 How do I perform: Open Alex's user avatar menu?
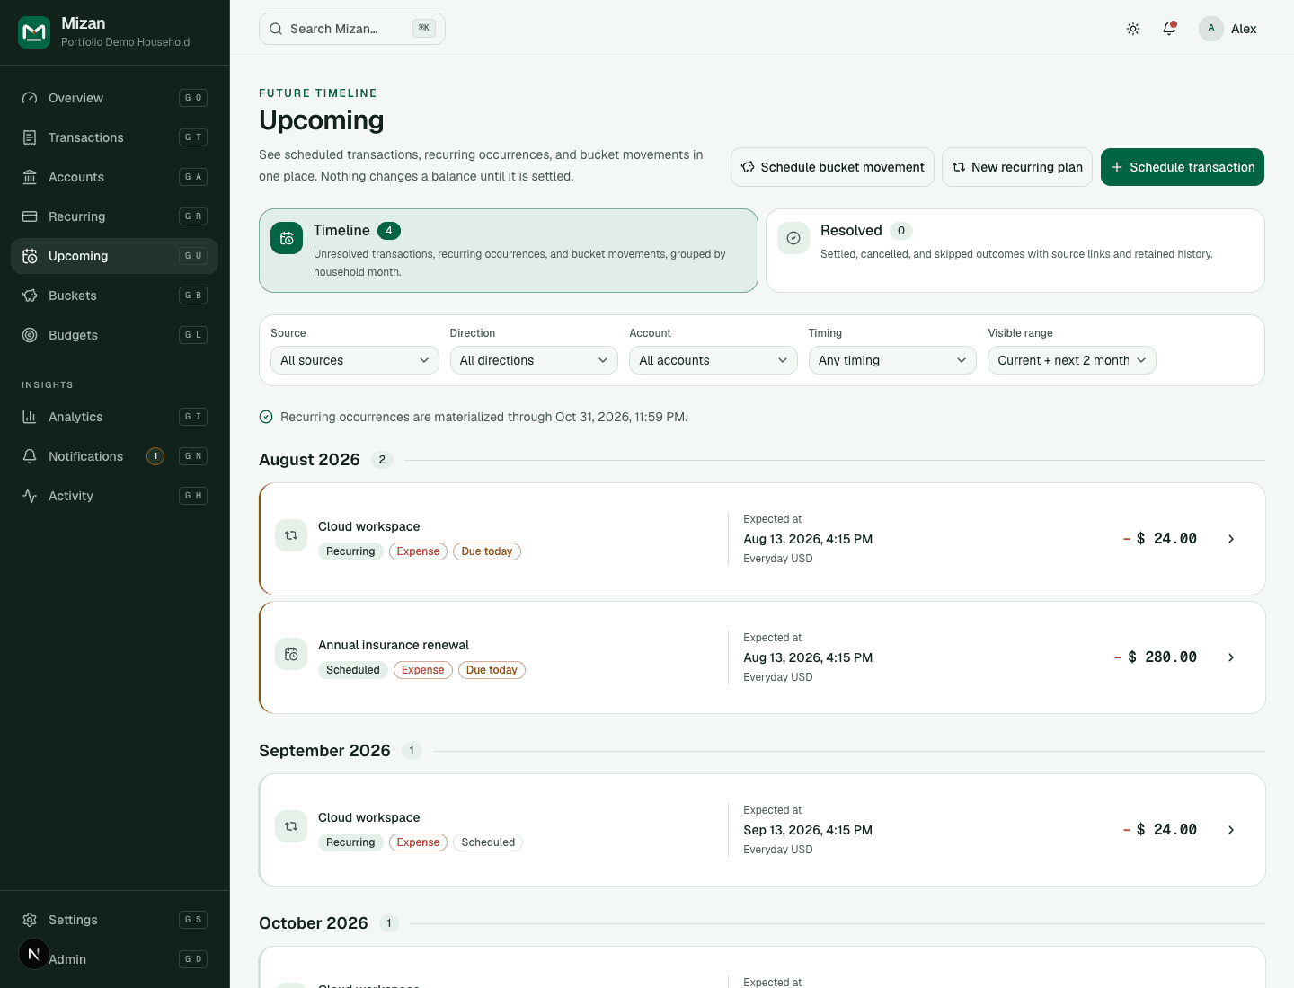coord(1211,29)
